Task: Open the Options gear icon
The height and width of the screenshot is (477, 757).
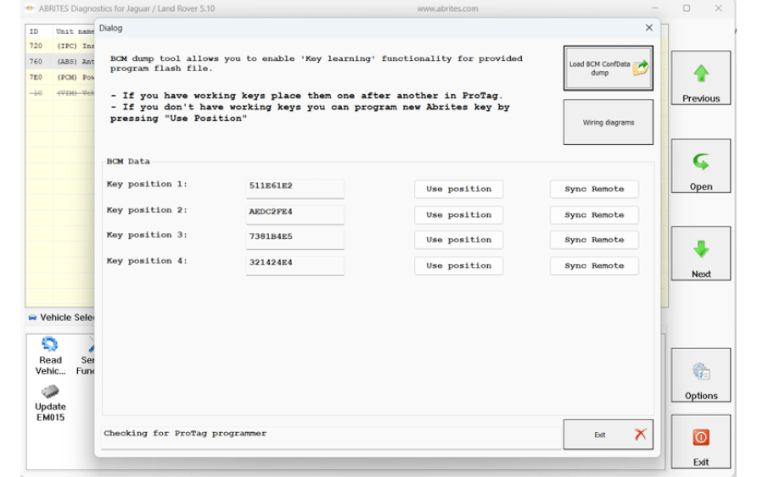Action: tap(701, 371)
